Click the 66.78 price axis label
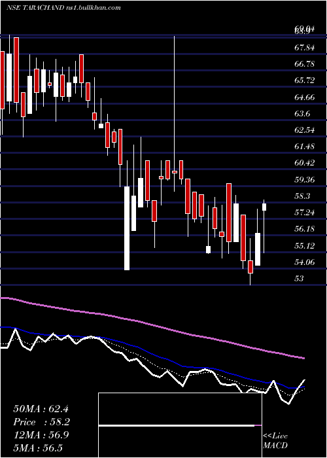The width and height of the screenshot is (327, 458). (x=305, y=64)
